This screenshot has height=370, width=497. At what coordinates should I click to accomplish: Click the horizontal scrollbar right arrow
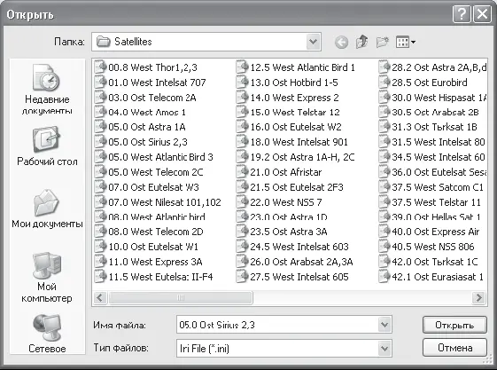point(479,297)
